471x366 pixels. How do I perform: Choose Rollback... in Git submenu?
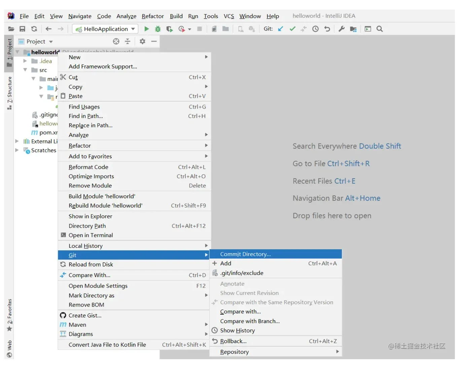[x=276, y=341]
